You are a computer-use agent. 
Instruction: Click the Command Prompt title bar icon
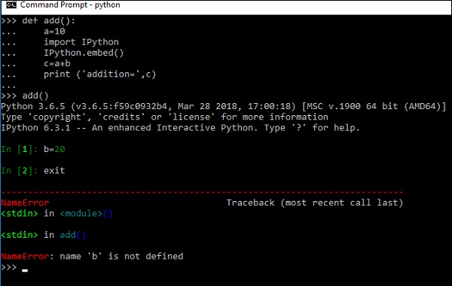(11, 5)
